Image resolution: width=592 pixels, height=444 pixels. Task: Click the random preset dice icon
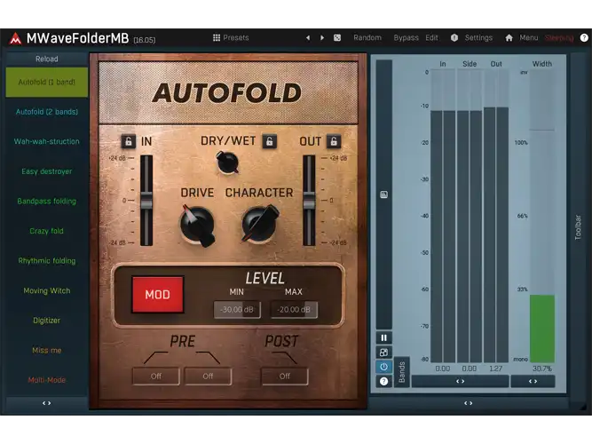pyautogui.click(x=337, y=38)
